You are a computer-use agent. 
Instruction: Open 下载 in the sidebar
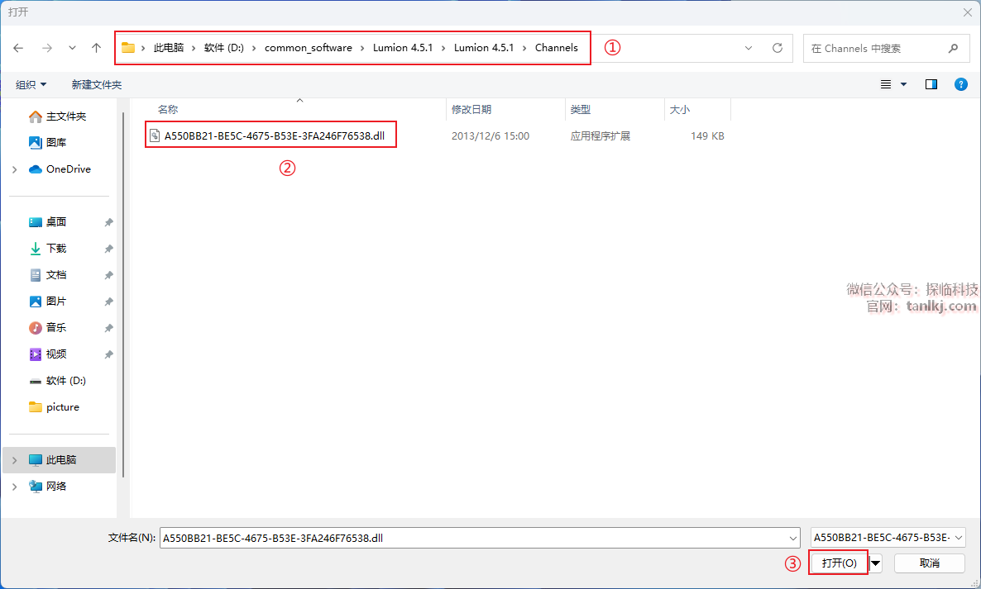(x=56, y=248)
